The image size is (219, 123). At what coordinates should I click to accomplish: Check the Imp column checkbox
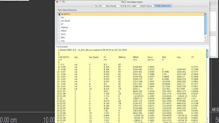59,41
